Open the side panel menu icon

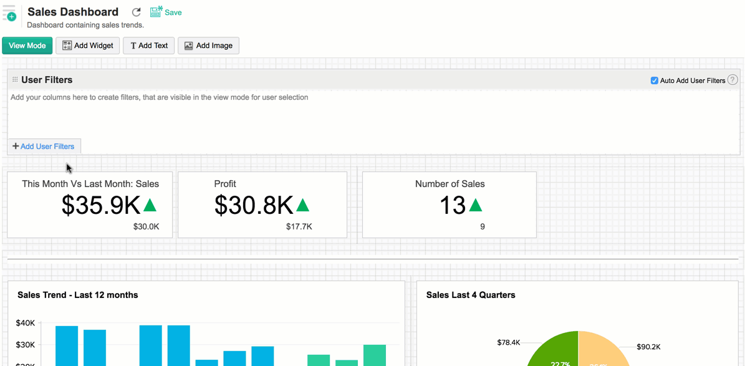coord(9,12)
